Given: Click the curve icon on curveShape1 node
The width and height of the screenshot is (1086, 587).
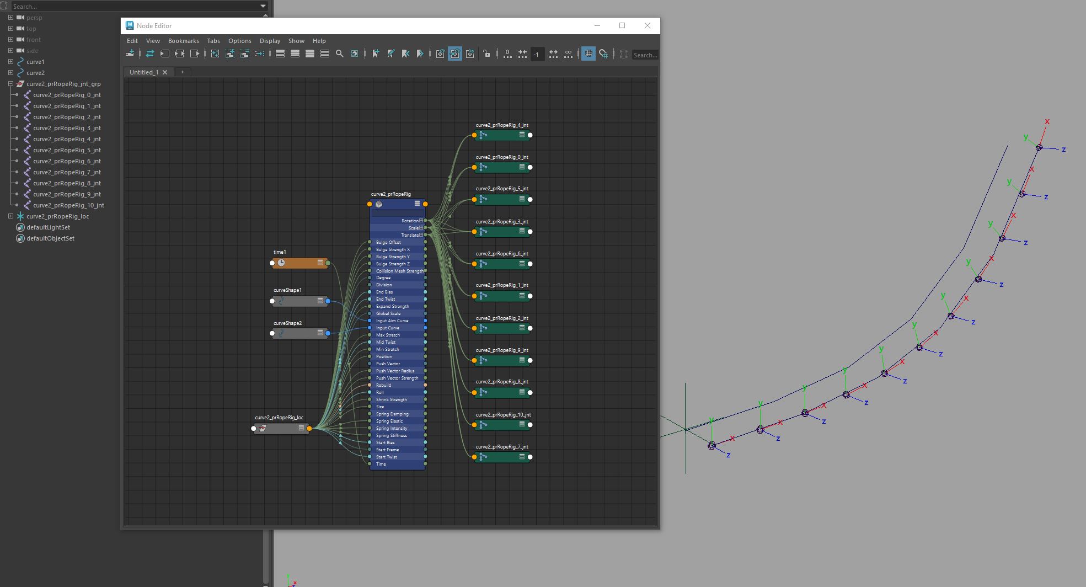Looking at the screenshot, I should click(x=281, y=301).
